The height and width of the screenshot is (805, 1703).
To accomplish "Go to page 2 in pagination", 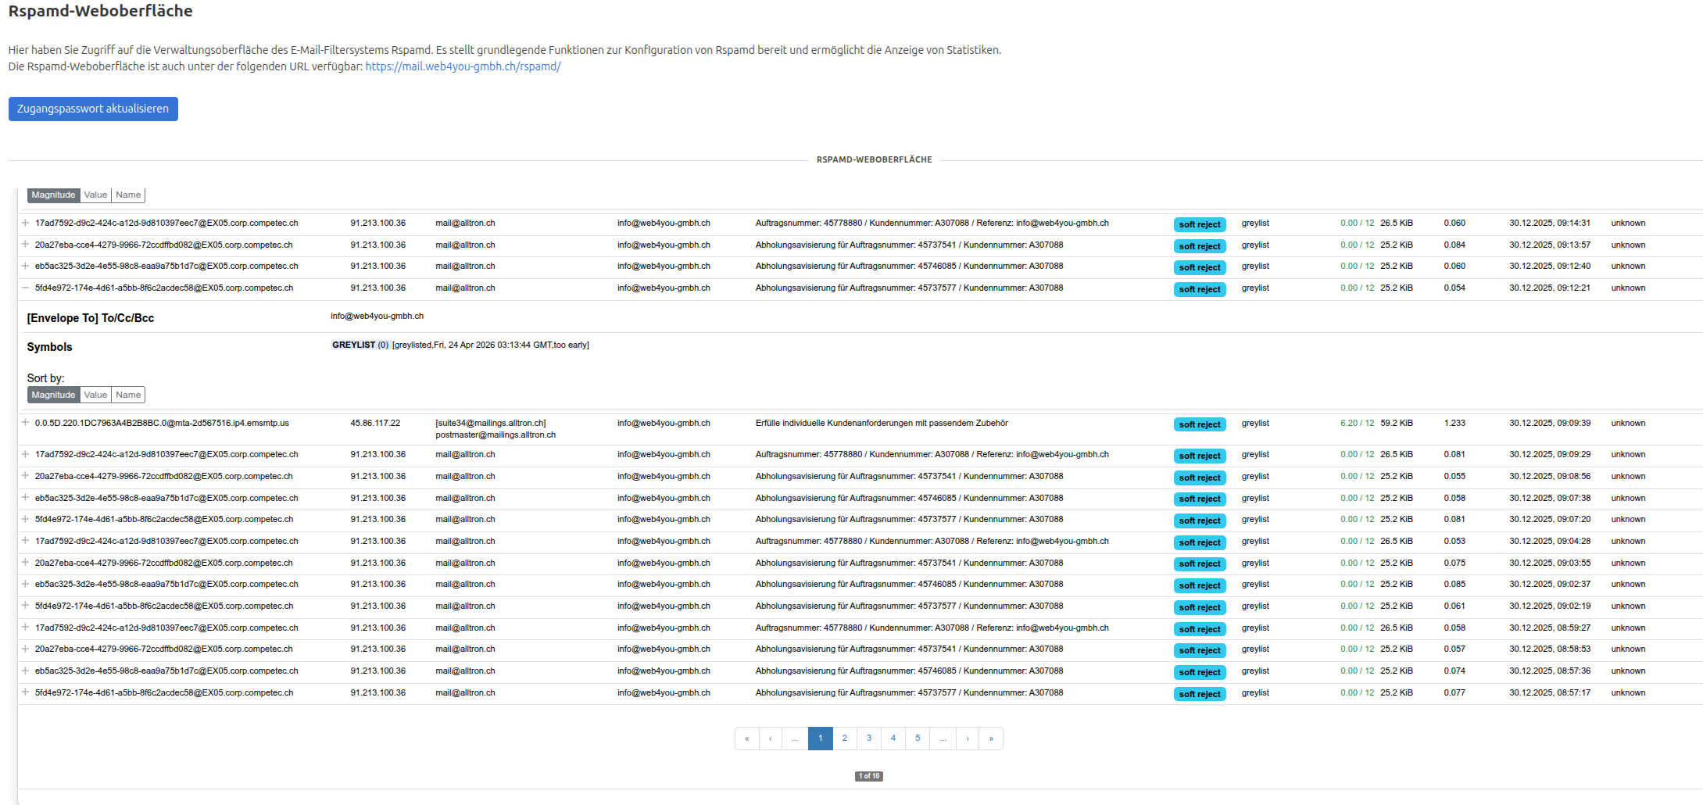I will (844, 739).
